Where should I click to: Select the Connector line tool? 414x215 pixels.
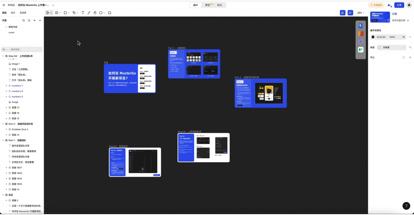[89, 12]
